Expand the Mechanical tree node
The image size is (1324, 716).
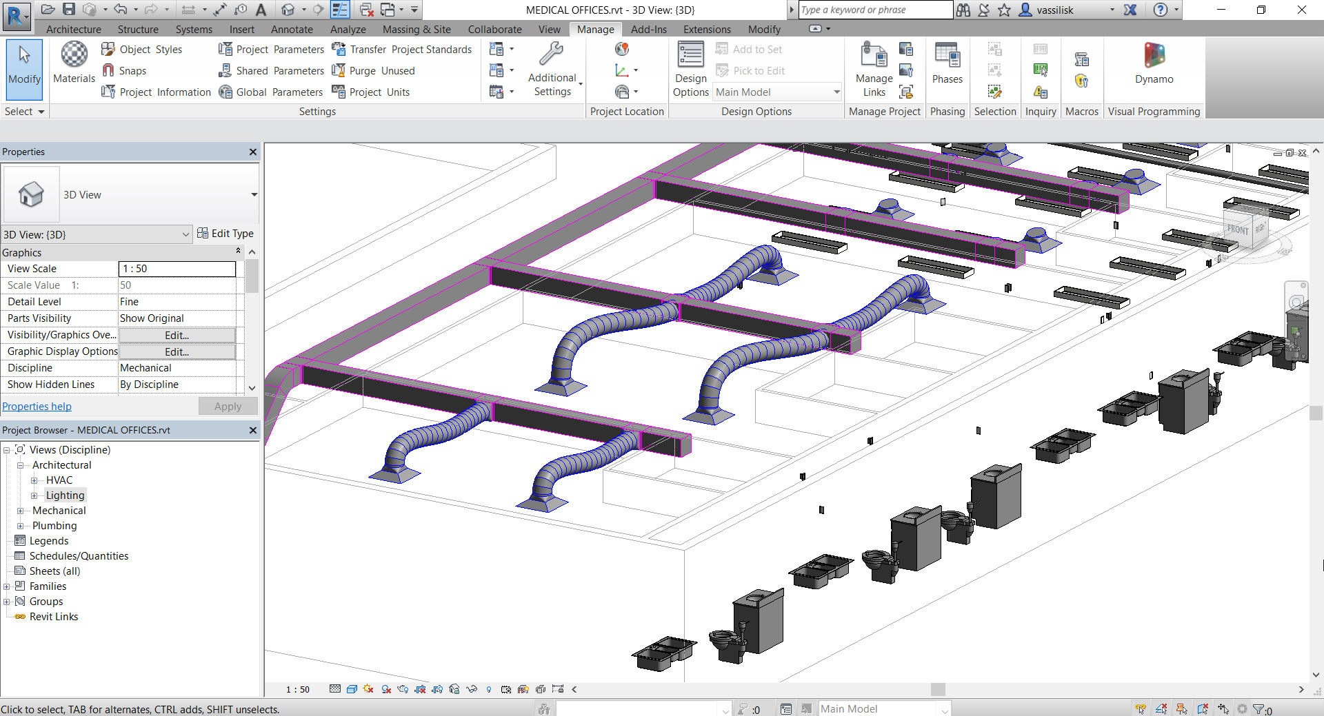(x=21, y=511)
